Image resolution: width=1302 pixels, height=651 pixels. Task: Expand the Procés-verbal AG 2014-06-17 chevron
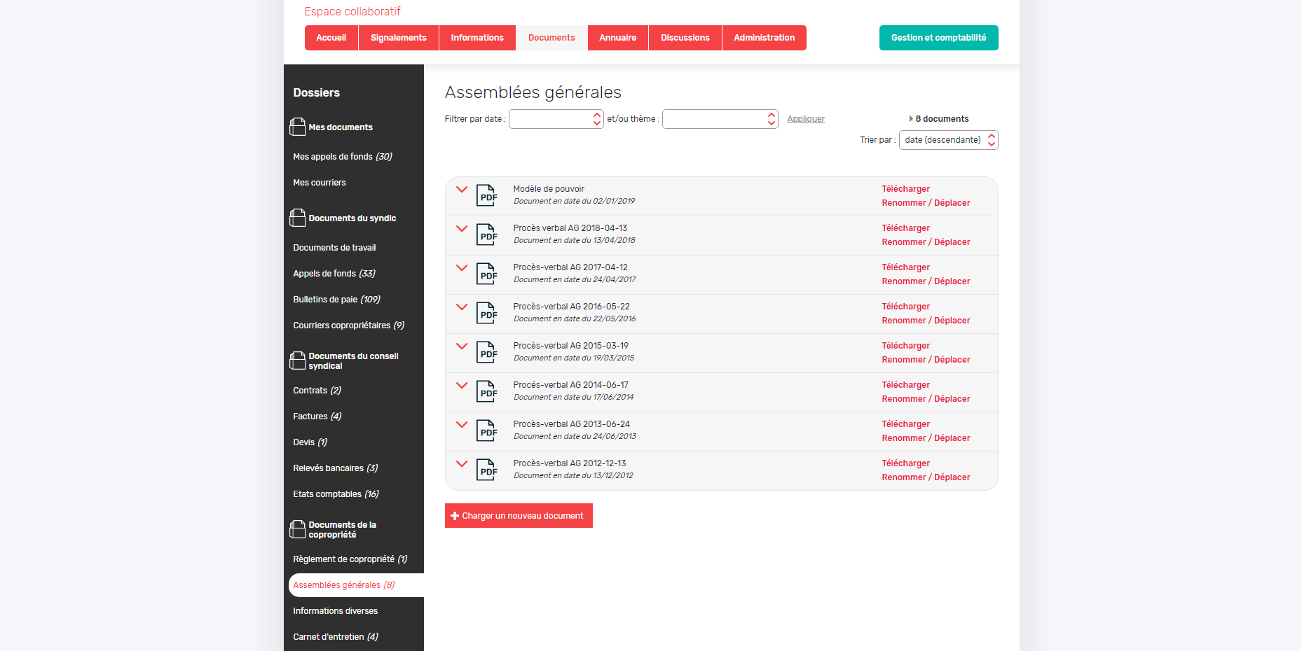pyautogui.click(x=462, y=385)
